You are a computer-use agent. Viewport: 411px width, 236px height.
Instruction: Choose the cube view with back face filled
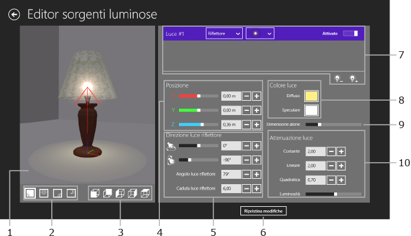(107, 193)
